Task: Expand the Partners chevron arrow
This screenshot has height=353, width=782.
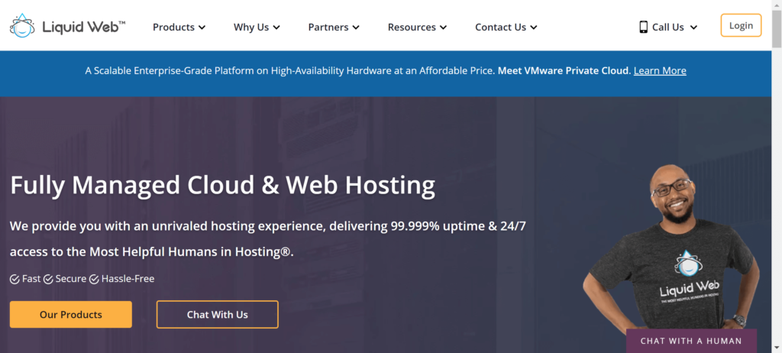Action: [356, 28]
